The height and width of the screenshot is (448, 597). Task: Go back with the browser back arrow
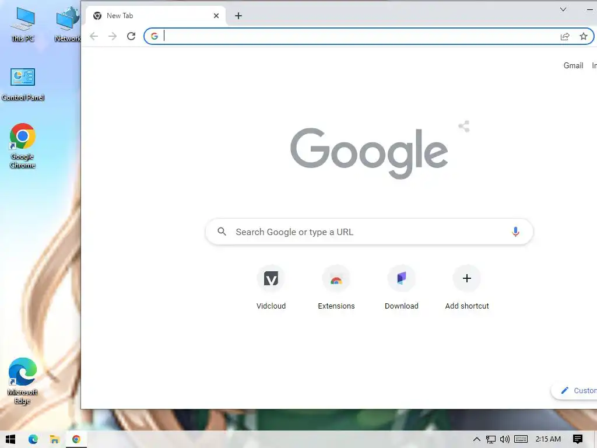94,36
